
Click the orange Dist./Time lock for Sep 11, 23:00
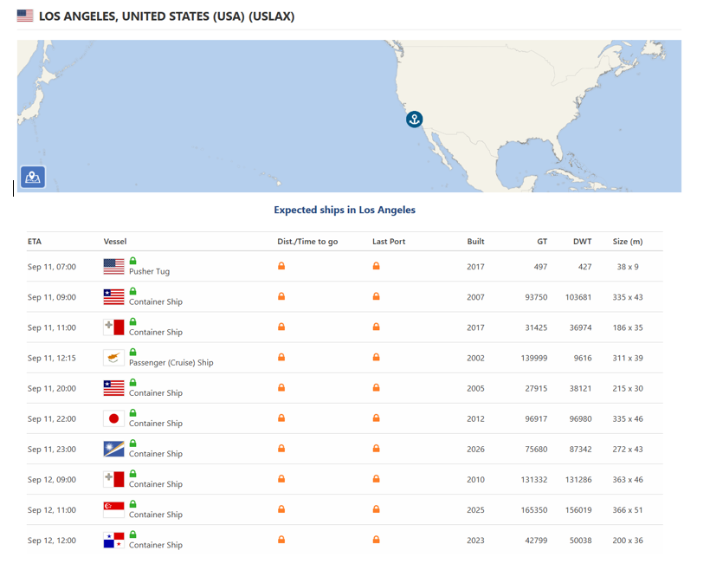281,448
